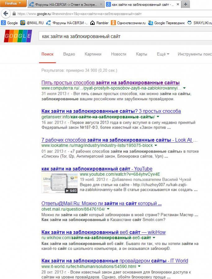Click the browser back arrow
This screenshot has height=279, width=212.
tap(6, 14)
